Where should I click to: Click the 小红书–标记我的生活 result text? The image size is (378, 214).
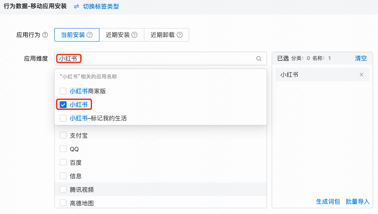coord(98,118)
